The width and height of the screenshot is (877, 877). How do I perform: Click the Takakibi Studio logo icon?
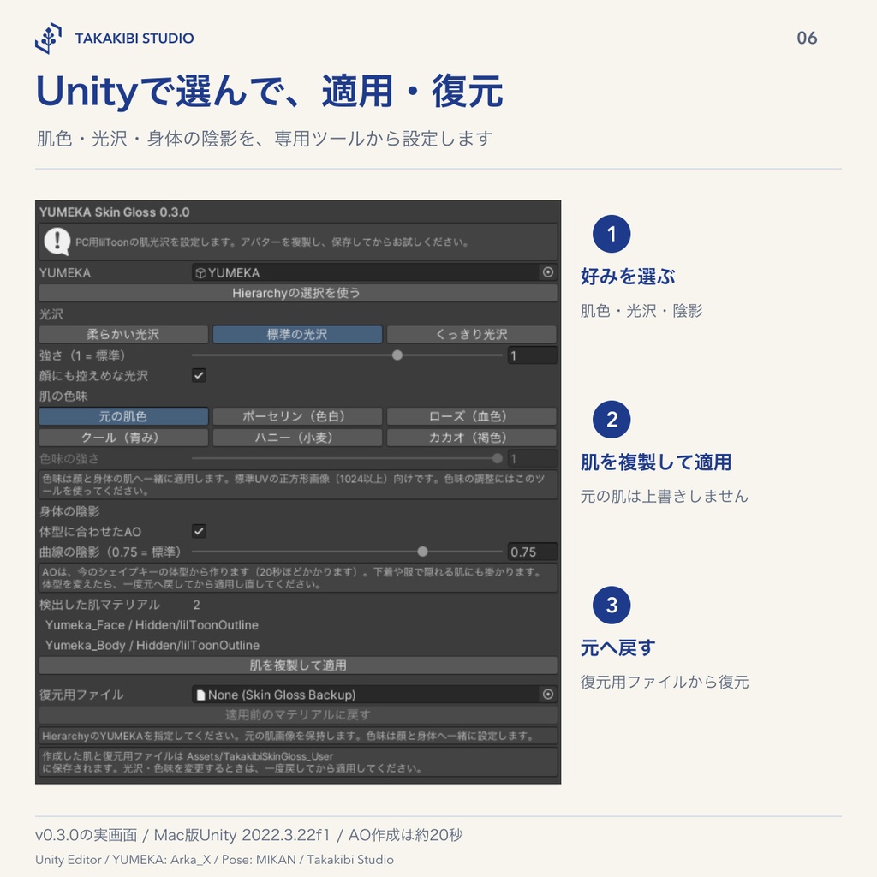coord(48,38)
